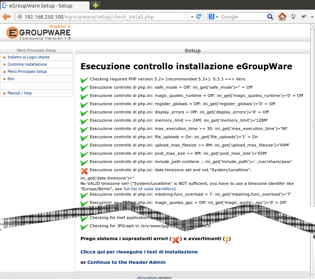Go to Indietro al Login Utente
This screenshot has height=280, width=315.
click(28, 57)
